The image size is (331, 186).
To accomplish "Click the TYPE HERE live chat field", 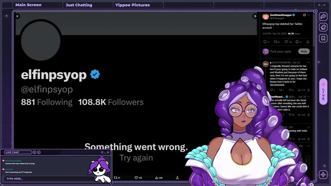I will click(x=49, y=179).
